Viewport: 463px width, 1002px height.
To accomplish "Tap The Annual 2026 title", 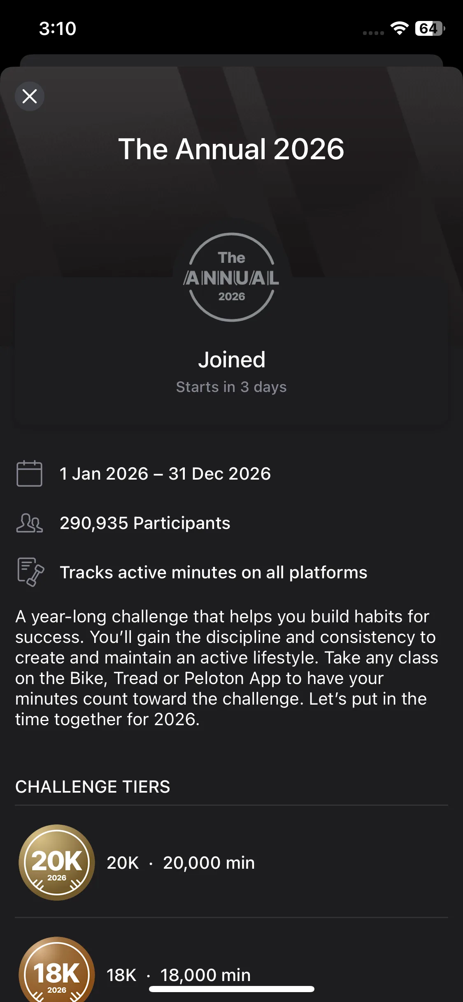I will (231, 149).
